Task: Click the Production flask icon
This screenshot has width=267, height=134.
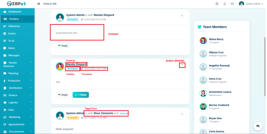Action: click(5, 81)
